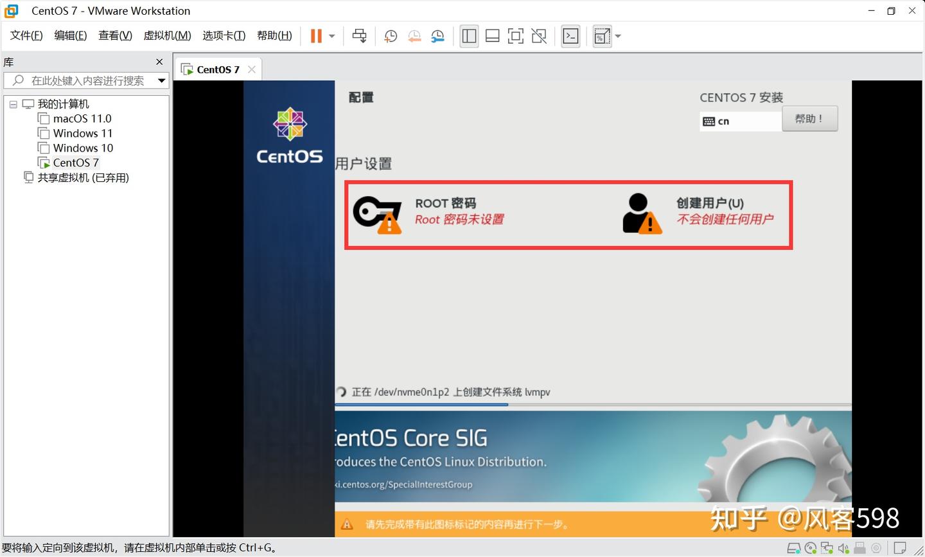
Task: Open the snapshot manager
Action: pyautogui.click(x=437, y=36)
